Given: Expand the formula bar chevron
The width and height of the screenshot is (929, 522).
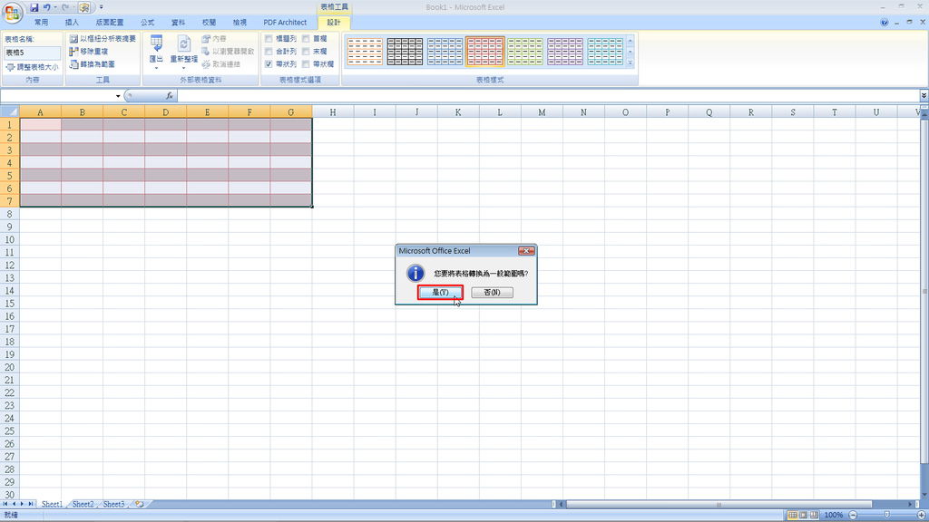Looking at the screenshot, I should click(924, 95).
